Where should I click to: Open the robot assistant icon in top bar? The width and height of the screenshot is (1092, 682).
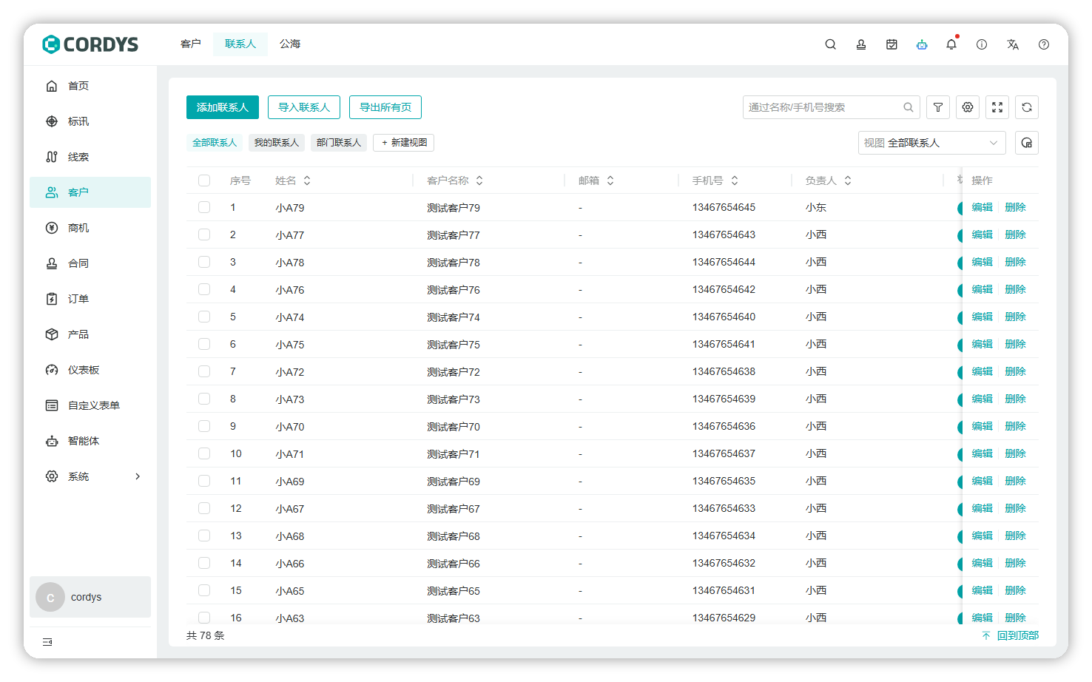coord(922,44)
